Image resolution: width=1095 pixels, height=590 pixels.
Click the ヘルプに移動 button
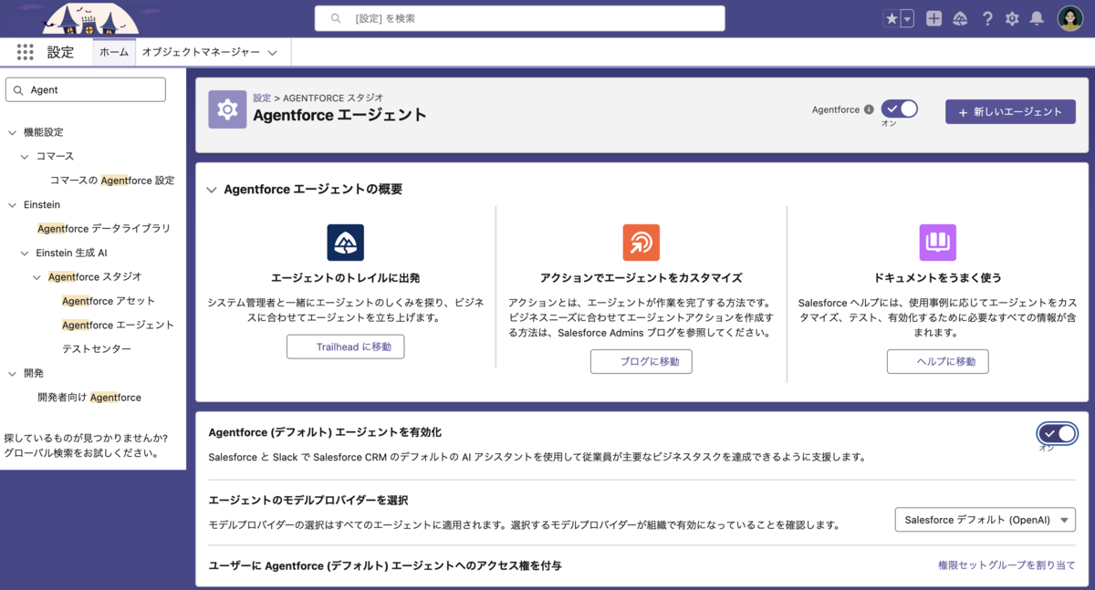pyautogui.click(x=937, y=361)
